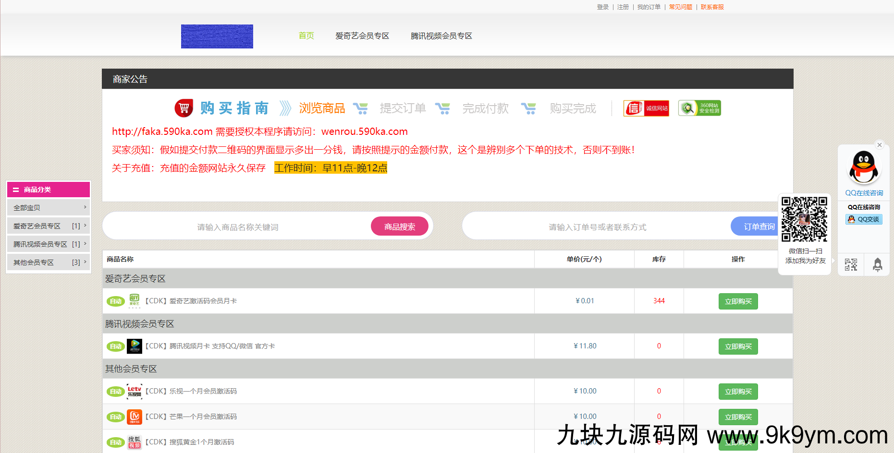The height and width of the screenshot is (453, 894).
Task: Click the QR code icon in floating panel
Action: (x=851, y=265)
